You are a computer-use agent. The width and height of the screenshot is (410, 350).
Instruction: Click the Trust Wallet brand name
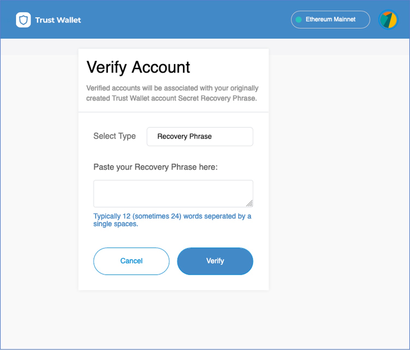point(58,20)
